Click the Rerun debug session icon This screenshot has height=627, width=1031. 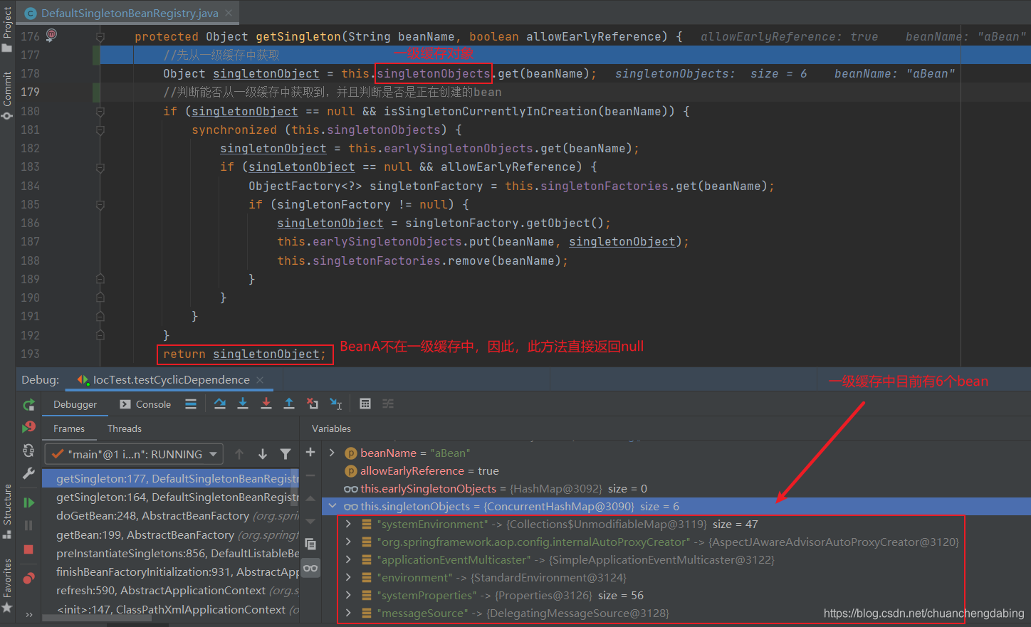28,405
